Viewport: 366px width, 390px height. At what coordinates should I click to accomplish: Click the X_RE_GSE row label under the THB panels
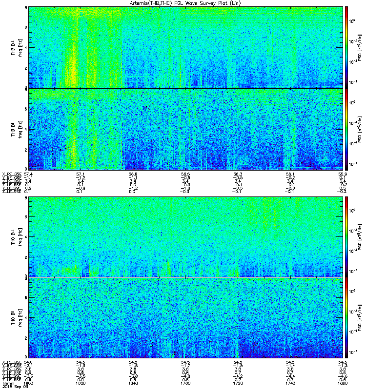(12, 174)
